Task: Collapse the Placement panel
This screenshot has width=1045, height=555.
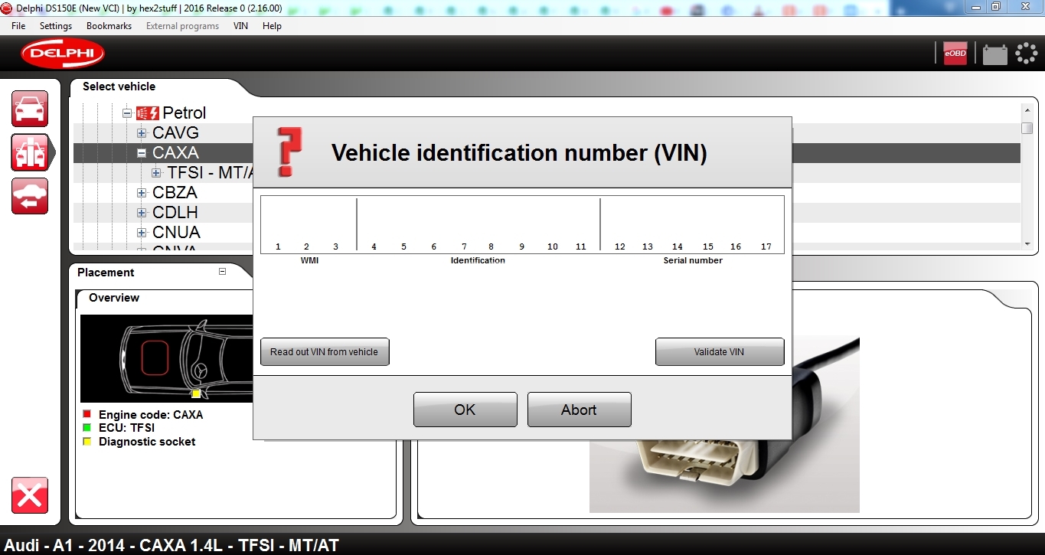Action: point(222,271)
